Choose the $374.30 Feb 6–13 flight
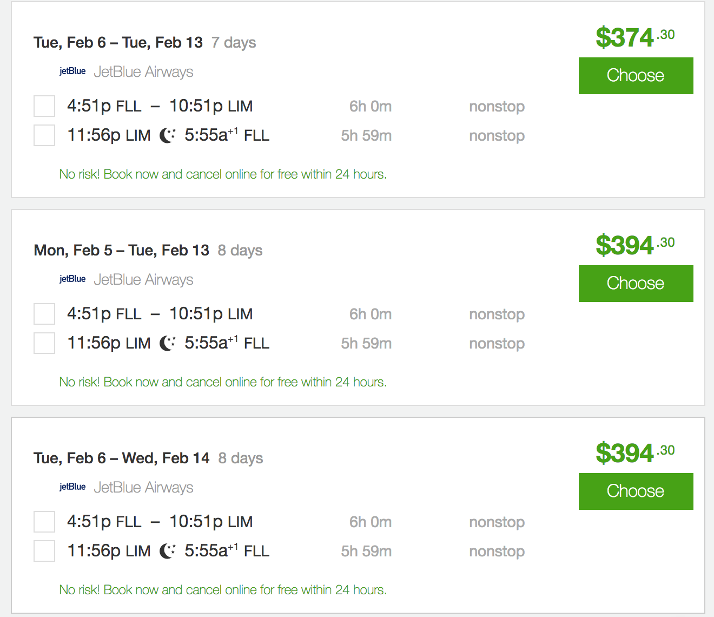 (x=636, y=76)
